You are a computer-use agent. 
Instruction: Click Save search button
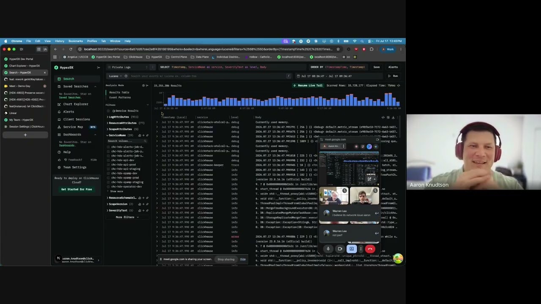pos(376,67)
